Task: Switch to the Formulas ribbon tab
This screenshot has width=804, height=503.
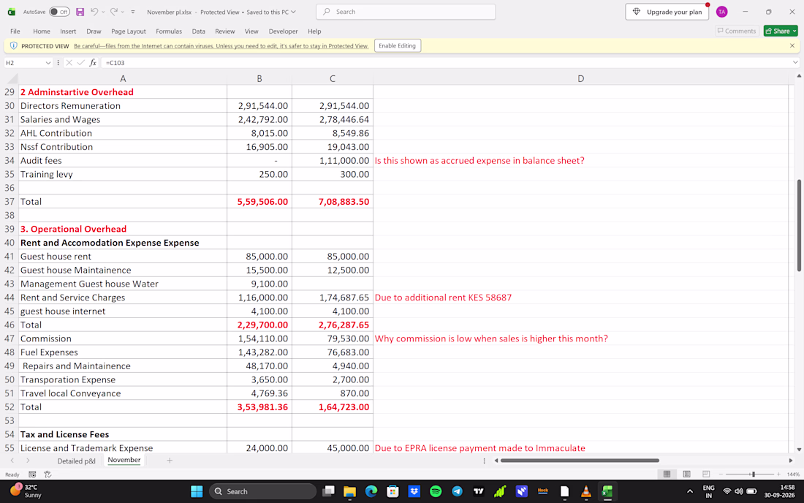Action: pyautogui.click(x=169, y=31)
